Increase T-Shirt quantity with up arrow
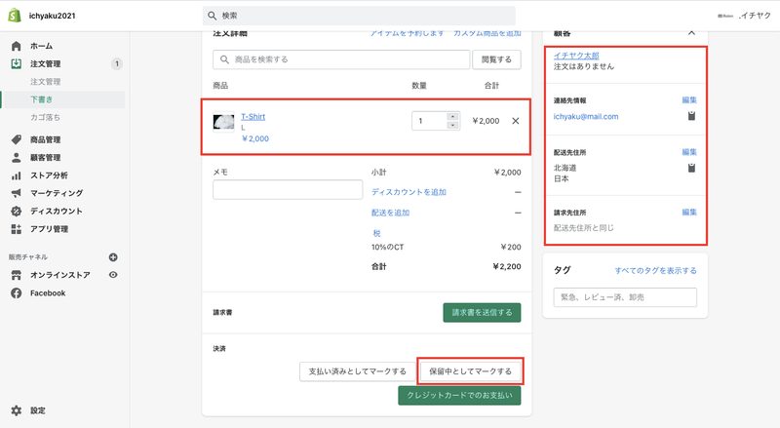780x428 pixels. tap(452, 116)
